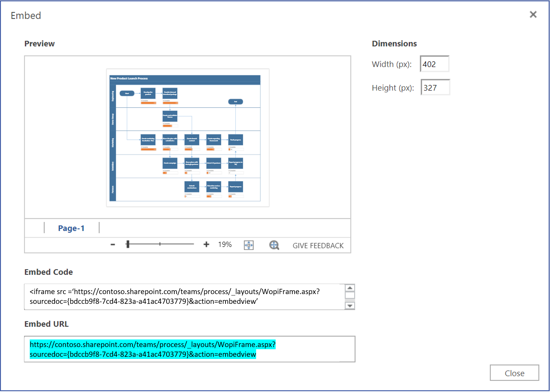Click the 'Preview' heading
Viewport: 550px width, 392px height.
39,44
